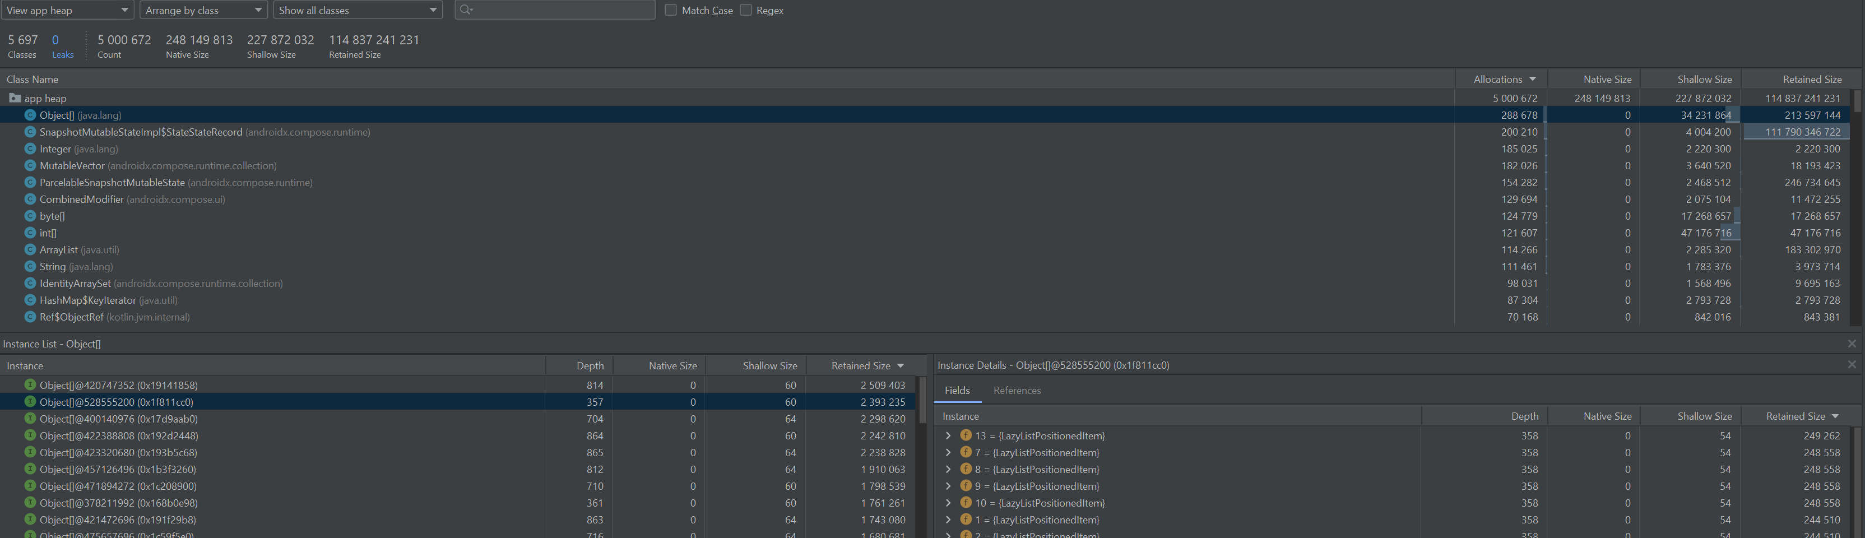Enable the Regex checkbox

point(746,10)
